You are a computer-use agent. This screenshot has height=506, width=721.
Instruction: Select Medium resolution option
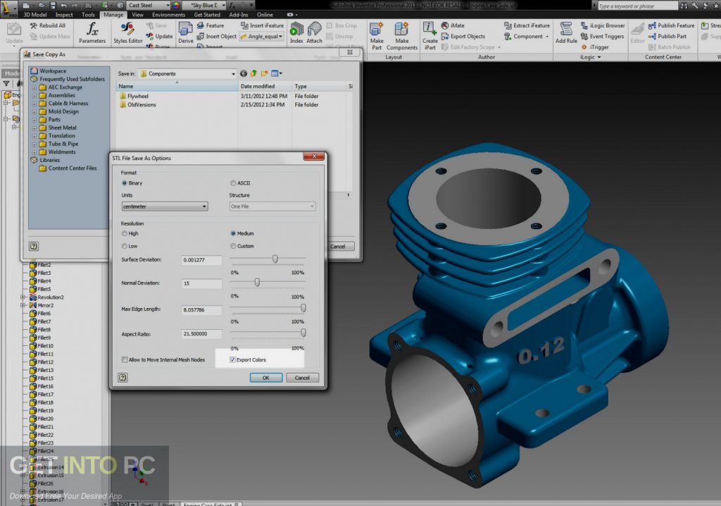click(x=233, y=233)
